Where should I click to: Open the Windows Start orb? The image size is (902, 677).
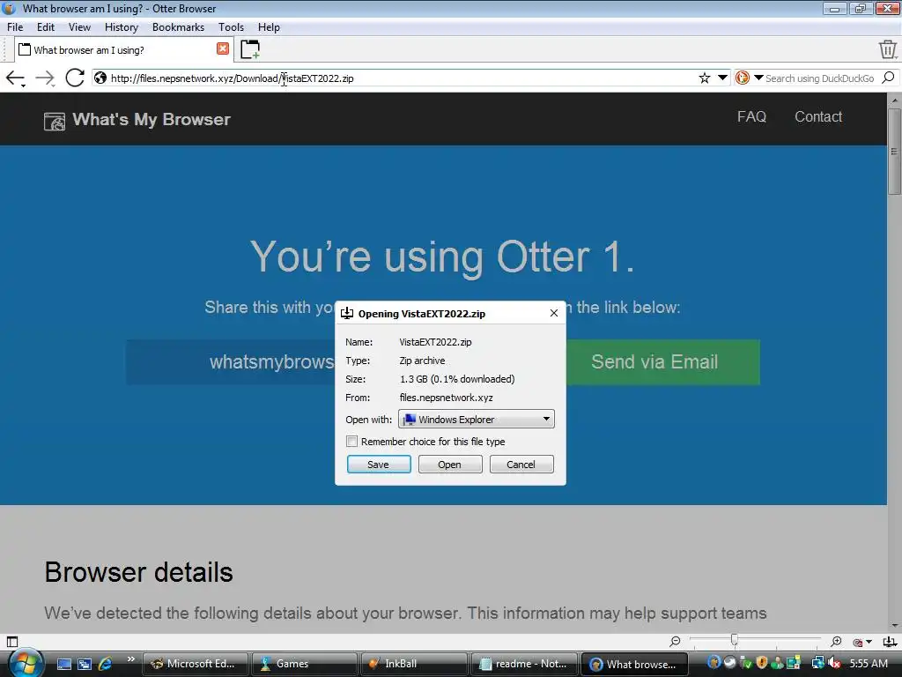click(26, 663)
